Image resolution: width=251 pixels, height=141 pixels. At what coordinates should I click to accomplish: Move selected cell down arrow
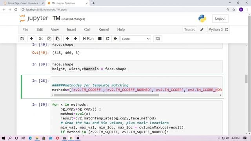(75, 39)
